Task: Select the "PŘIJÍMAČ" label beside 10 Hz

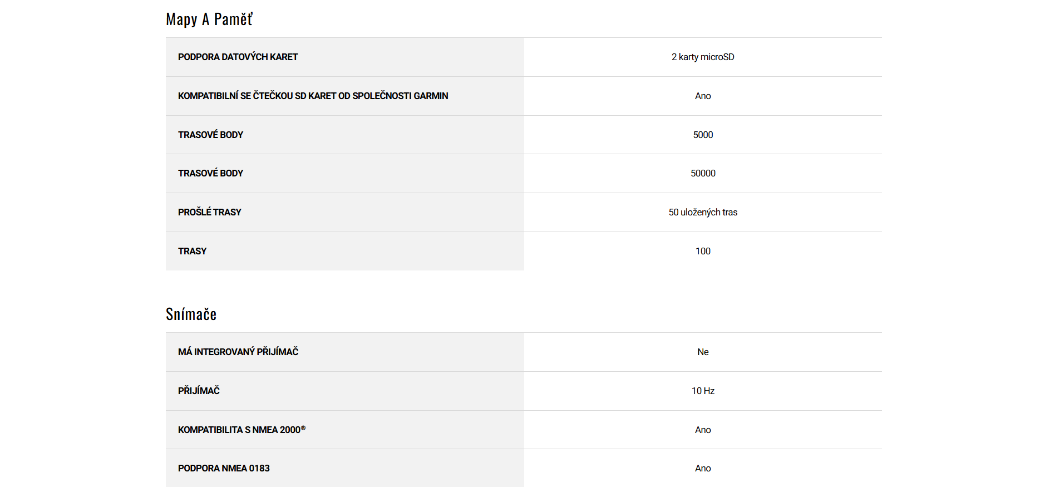Action: click(x=199, y=391)
